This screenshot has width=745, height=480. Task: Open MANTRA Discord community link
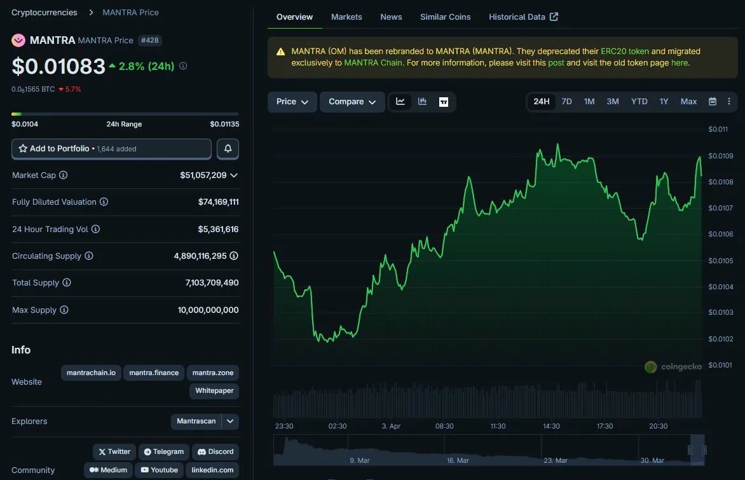pyautogui.click(x=215, y=451)
